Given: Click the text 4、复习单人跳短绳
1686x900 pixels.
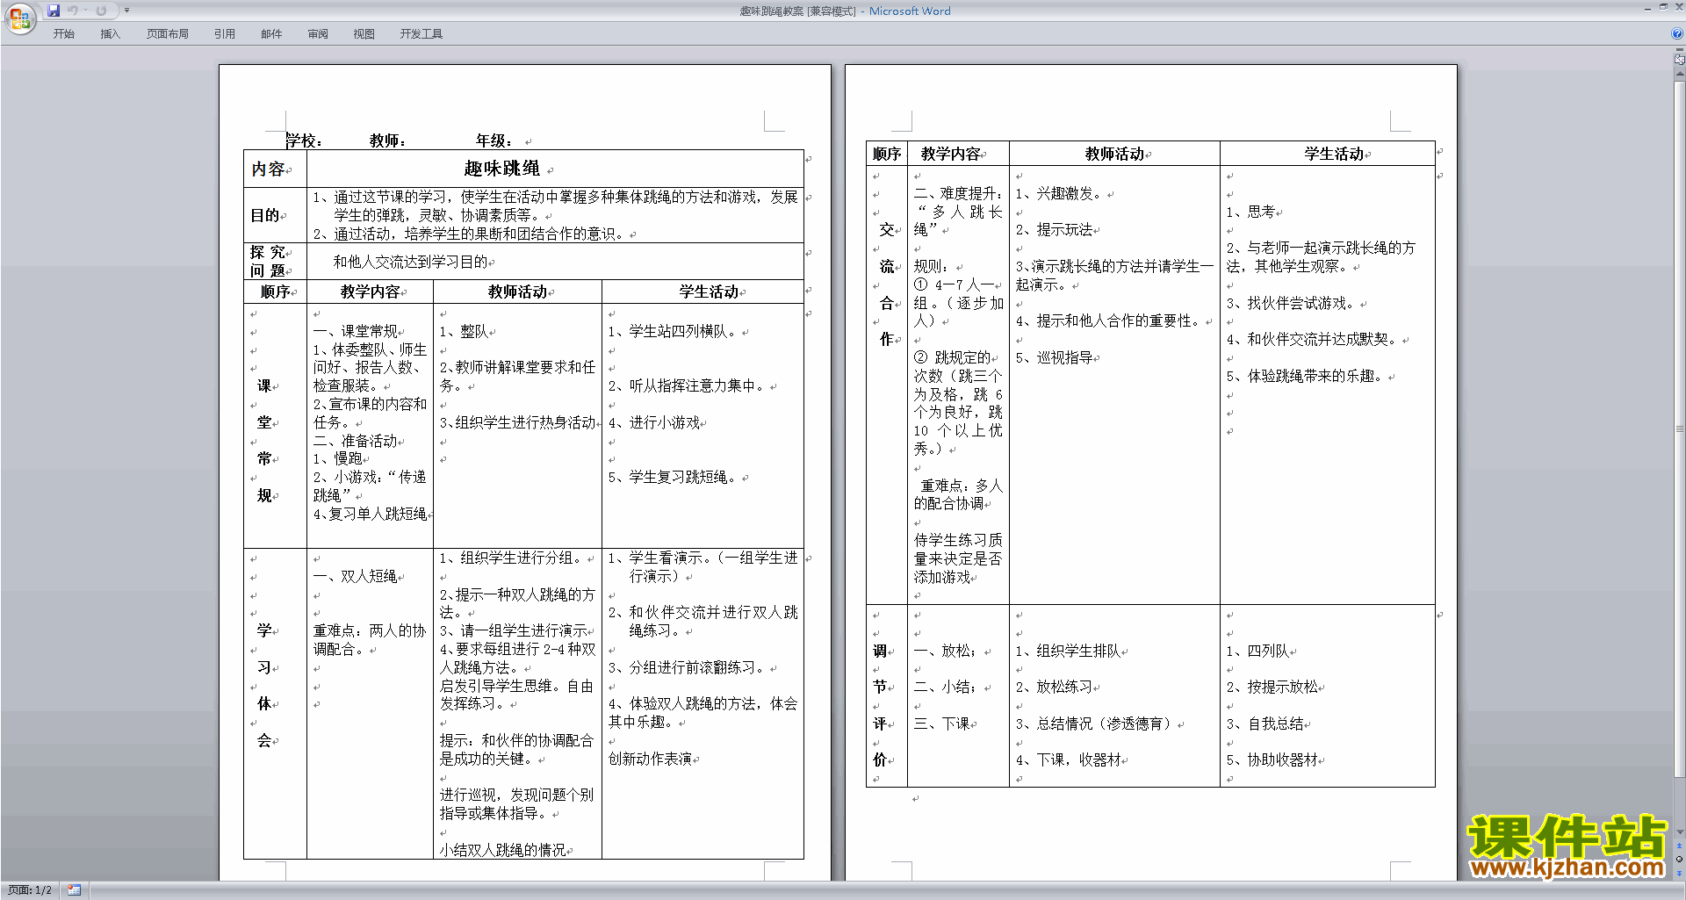Looking at the screenshot, I should pyautogui.click(x=371, y=514).
